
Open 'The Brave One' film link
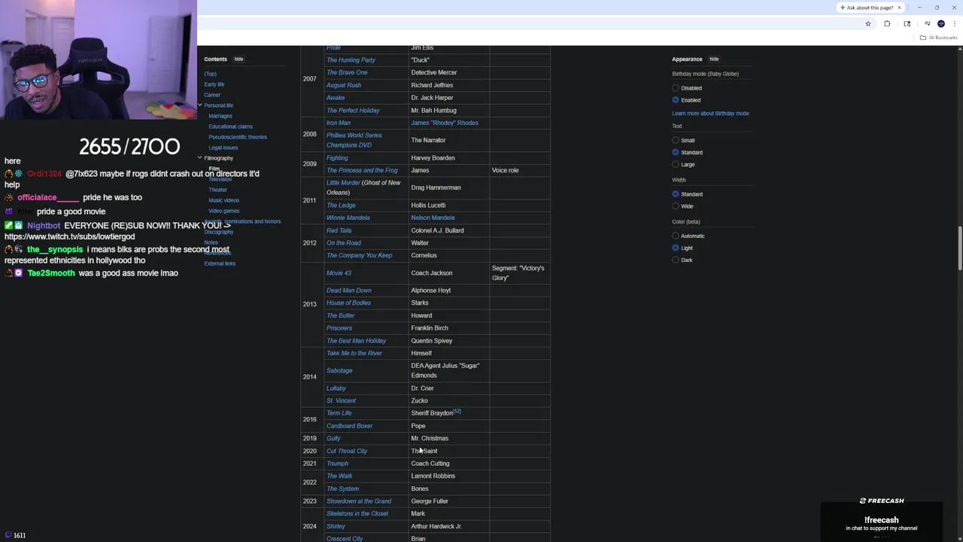tap(347, 72)
